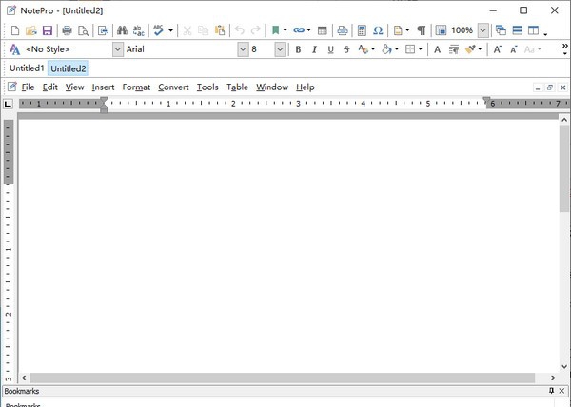This screenshot has height=407, width=571.
Task: Click the Print icon in toolbar
Action: (67, 30)
